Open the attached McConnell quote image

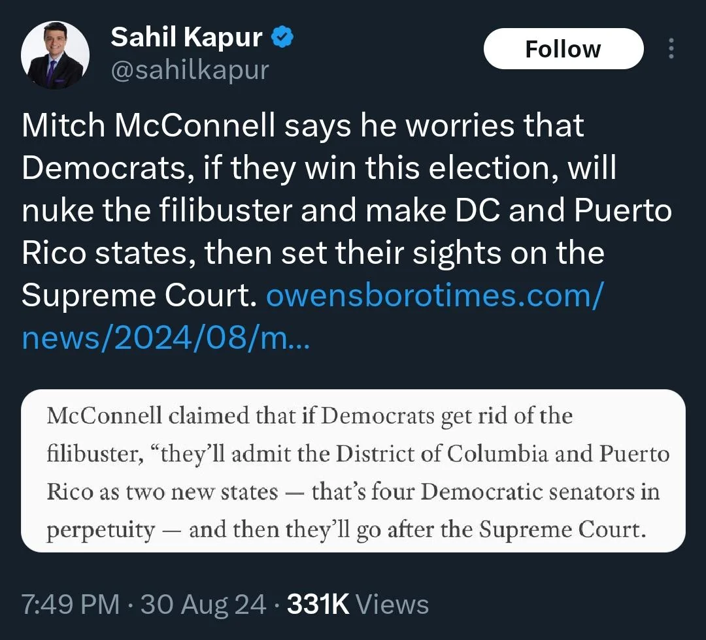point(353,472)
